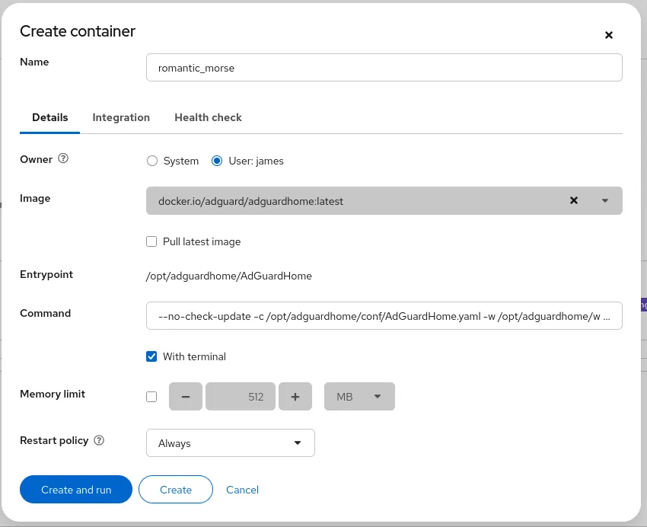The height and width of the screenshot is (527, 647).
Task: Click the memory limit plus stepper
Action: [295, 396]
